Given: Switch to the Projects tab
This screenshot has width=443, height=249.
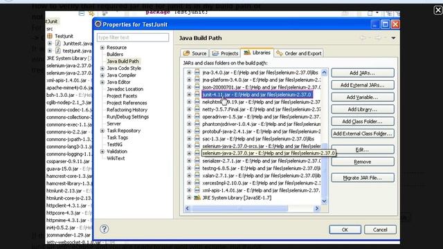Looking at the screenshot, I should (225, 53).
